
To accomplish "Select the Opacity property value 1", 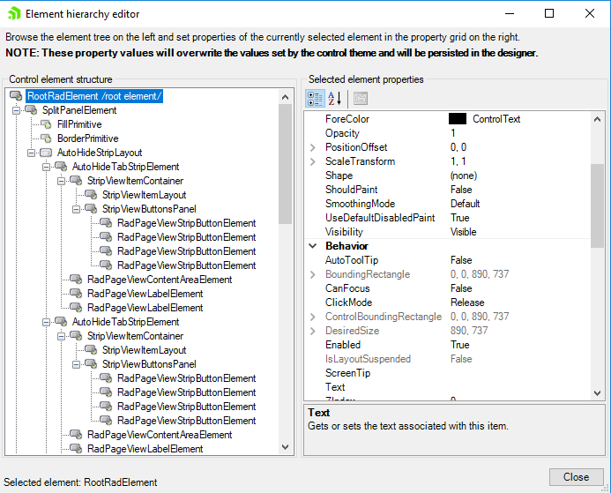I will coord(453,133).
